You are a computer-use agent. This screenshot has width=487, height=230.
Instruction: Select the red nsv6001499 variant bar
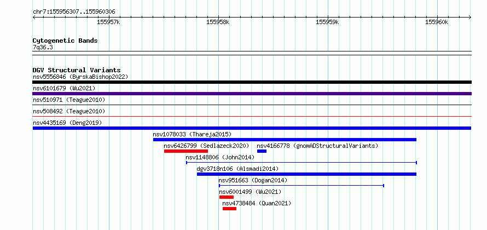point(226,197)
